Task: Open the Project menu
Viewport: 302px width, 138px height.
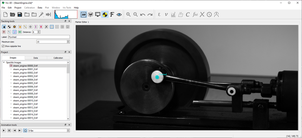Action: click(18, 8)
